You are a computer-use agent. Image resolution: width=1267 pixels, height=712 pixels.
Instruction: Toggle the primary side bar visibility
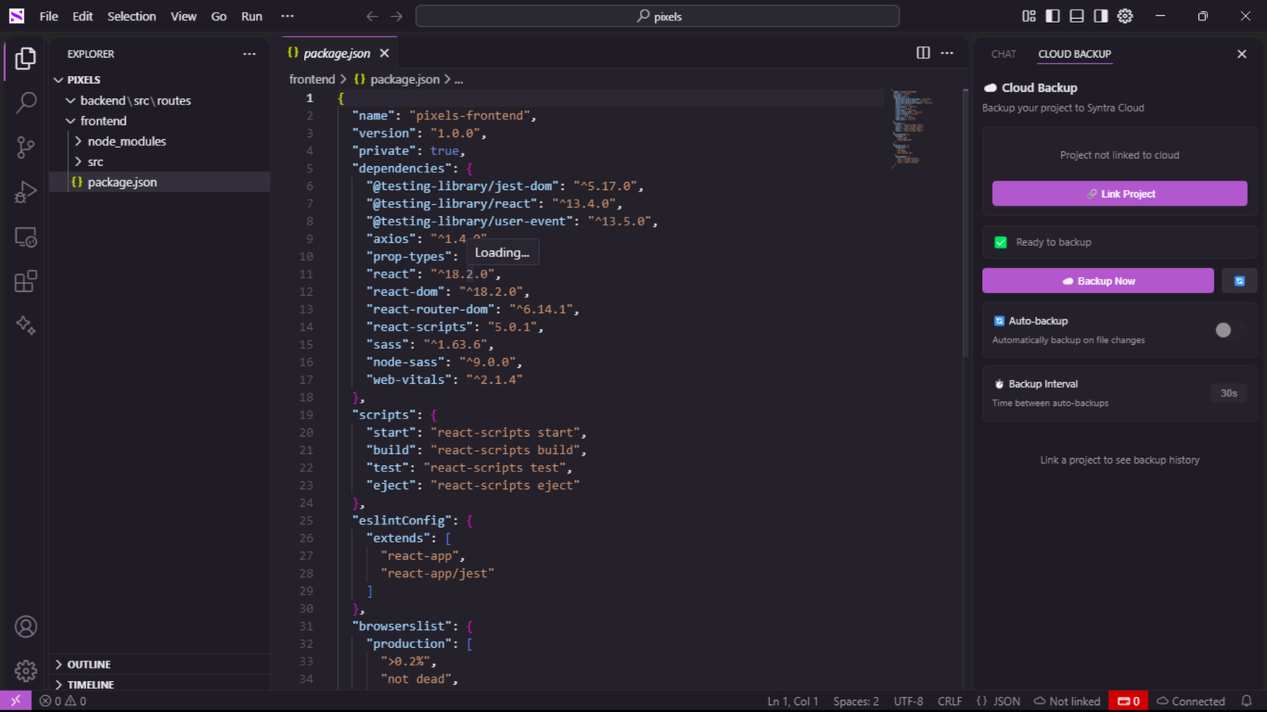coord(1052,16)
